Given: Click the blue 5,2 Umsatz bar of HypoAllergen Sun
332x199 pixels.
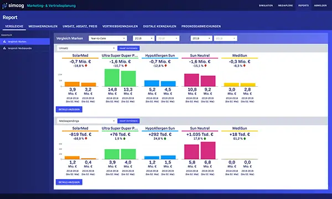Looking at the screenshot, I should (x=152, y=83).
